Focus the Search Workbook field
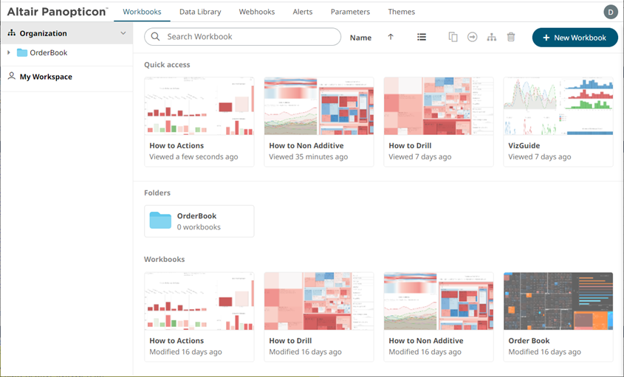Image resolution: width=624 pixels, height=377 pixels. 243,37
